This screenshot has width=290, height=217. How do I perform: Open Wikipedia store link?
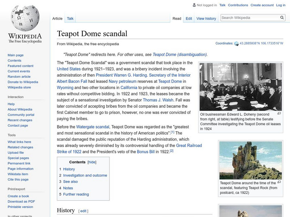click(x=19, y=87)
